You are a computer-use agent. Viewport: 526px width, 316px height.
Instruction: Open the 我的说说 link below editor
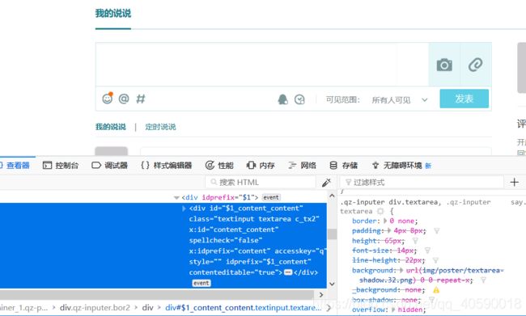click(110, 127)
